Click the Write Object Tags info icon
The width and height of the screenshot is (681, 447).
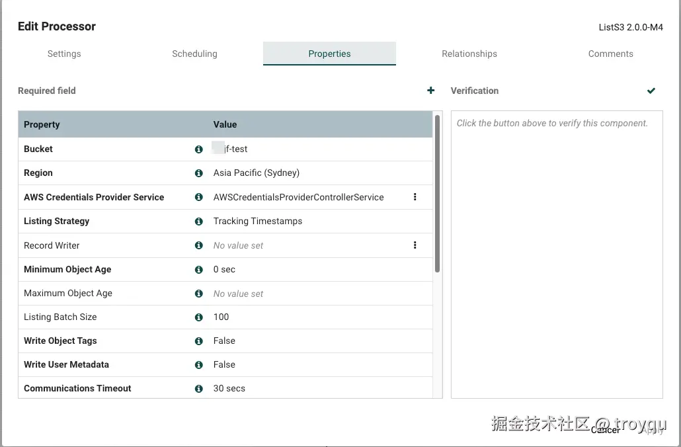point(198,341)
